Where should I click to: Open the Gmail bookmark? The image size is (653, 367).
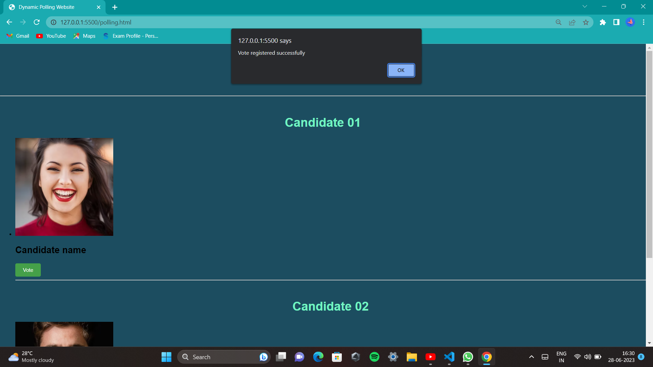pos(18,36)
